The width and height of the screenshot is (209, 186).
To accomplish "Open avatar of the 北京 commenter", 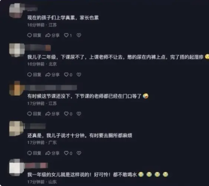I will pyautogui.click(x=17, y=50).
